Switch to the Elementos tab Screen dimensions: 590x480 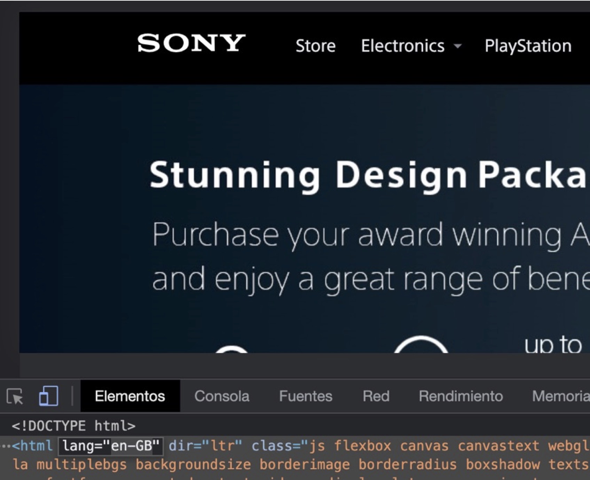[130, 396]
